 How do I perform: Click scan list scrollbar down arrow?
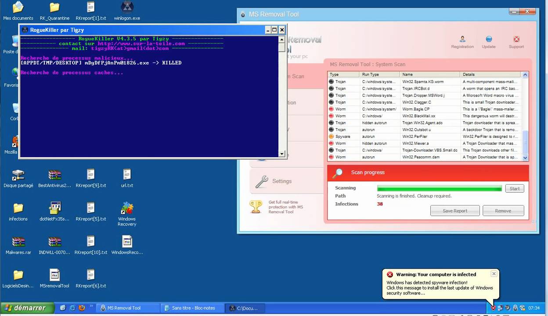click(525, 157)
